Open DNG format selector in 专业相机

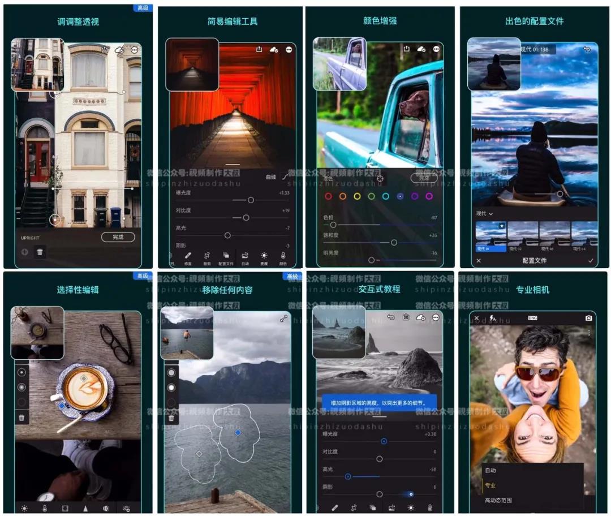pos(533,318)
